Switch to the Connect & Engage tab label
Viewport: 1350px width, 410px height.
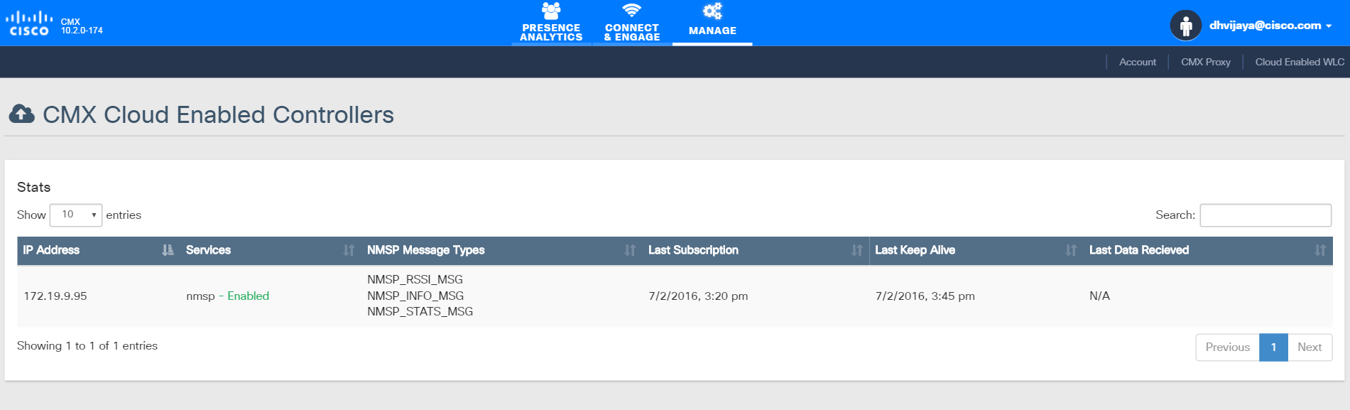[x=632, y=33]
